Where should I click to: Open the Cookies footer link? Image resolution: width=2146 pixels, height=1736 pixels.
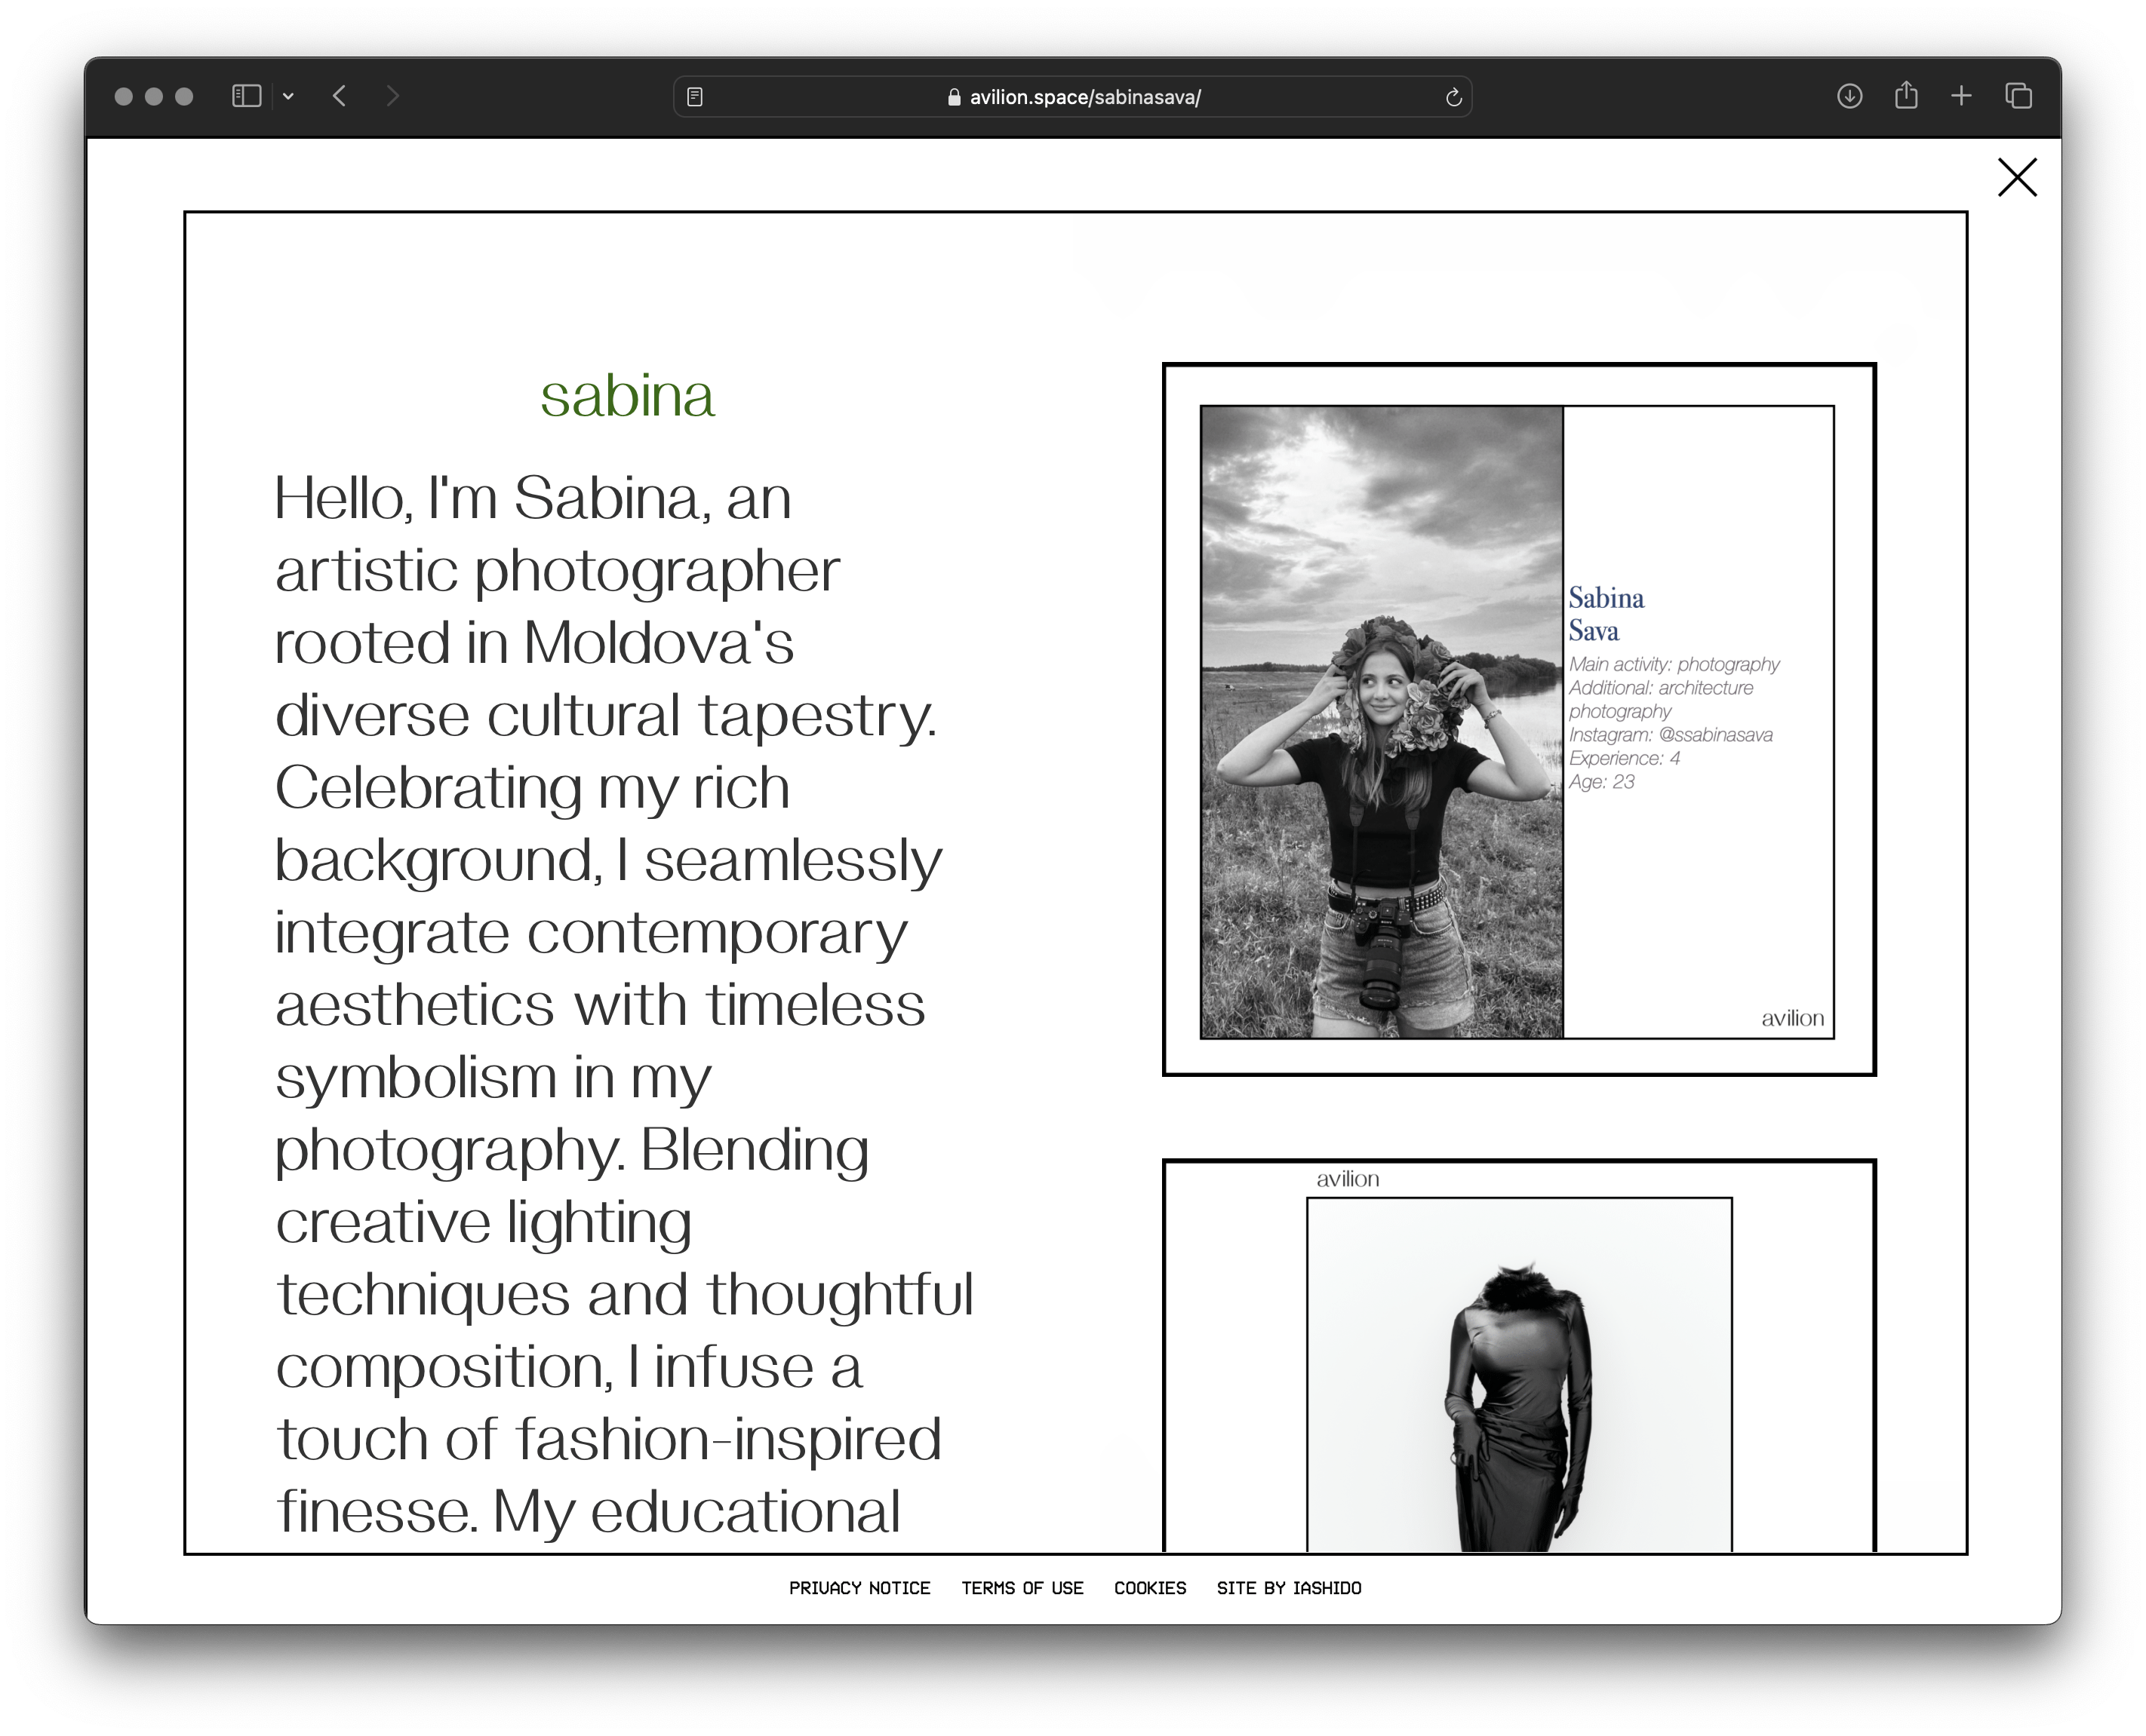(1149, 1588)
